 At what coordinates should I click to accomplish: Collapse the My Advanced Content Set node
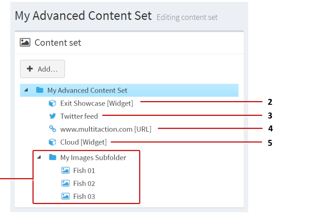[25, 90]
